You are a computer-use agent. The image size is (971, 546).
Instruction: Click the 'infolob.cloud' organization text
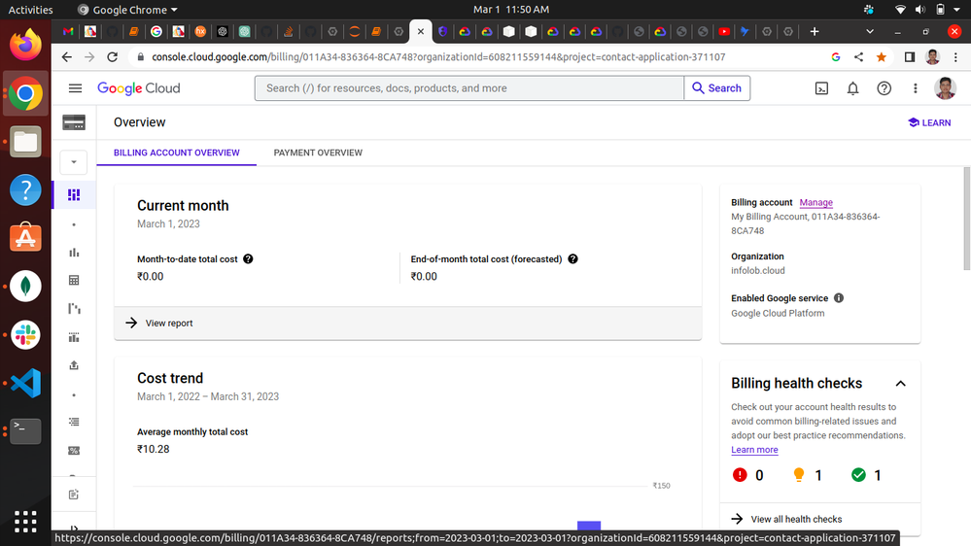point(757,270)
